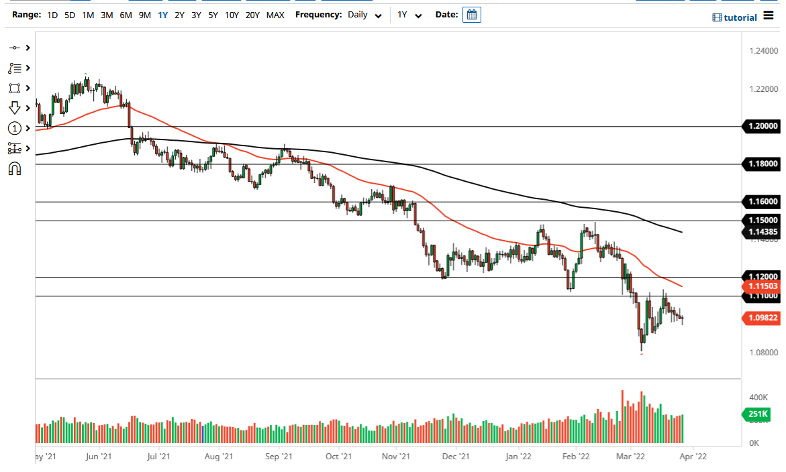Open the annotation list tool
Screen dimensions: 786x472
point(15,68)
